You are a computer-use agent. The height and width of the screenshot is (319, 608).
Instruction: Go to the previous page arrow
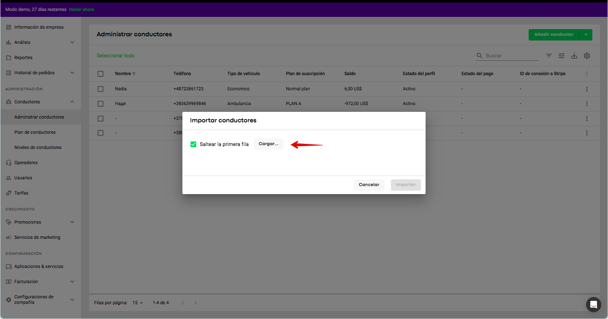(183, 303)
